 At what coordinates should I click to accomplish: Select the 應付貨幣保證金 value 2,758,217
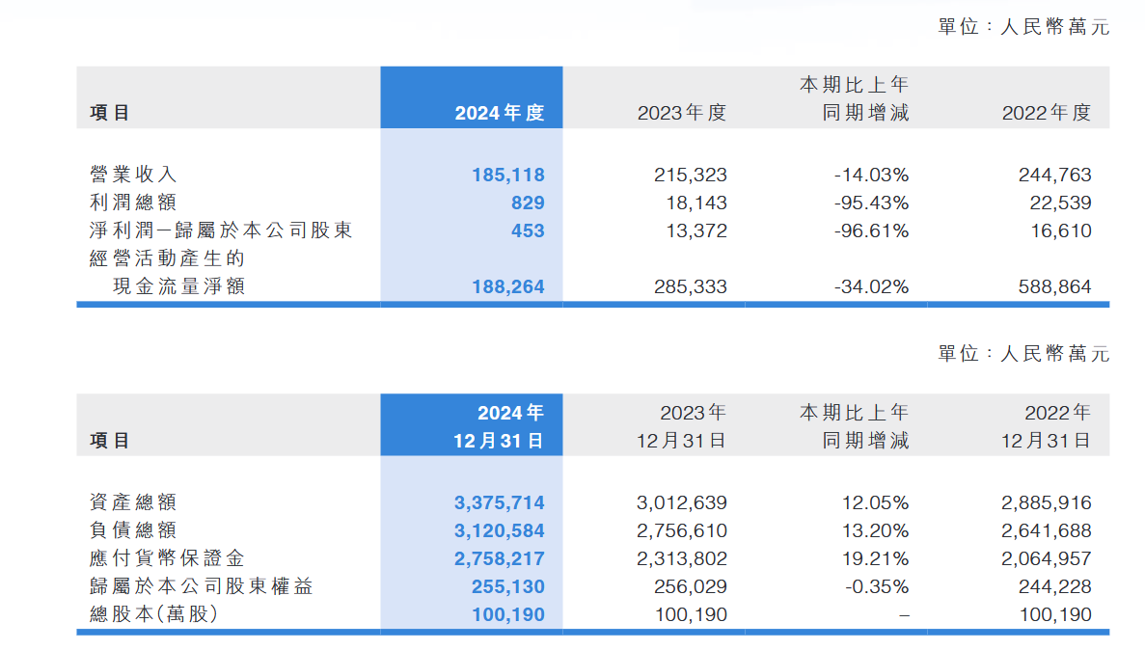pyautogui.click(x=500, y=558)
